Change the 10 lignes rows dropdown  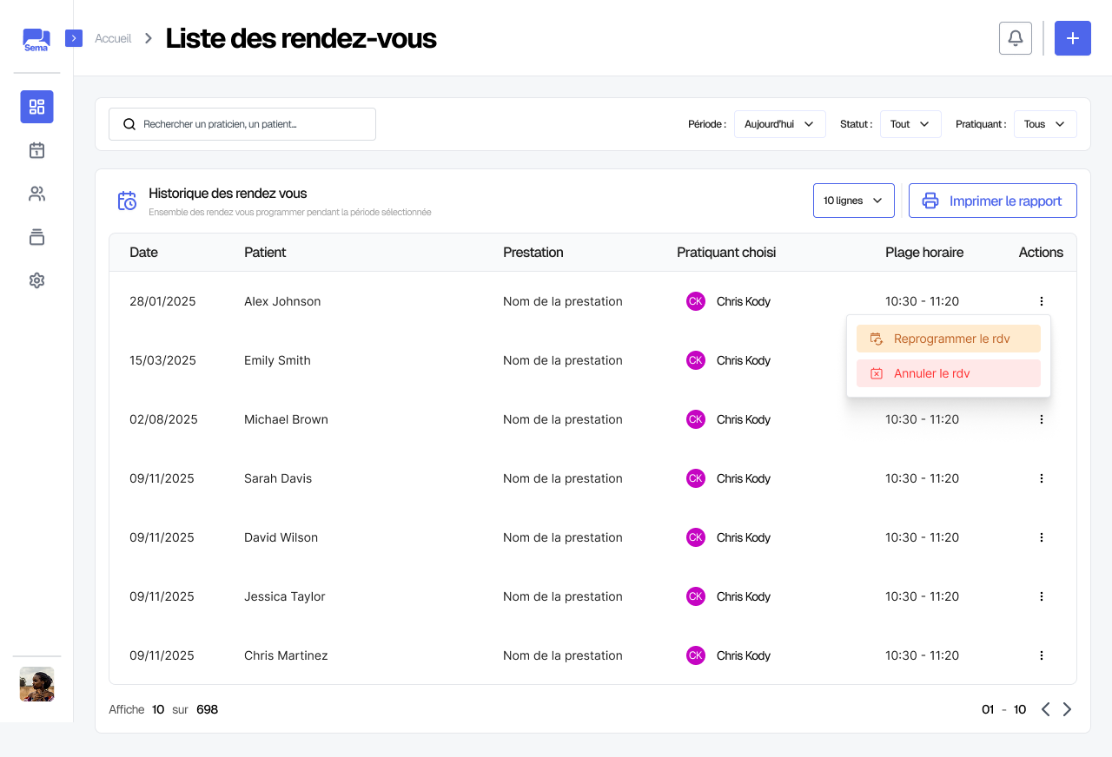coord(853,201)
